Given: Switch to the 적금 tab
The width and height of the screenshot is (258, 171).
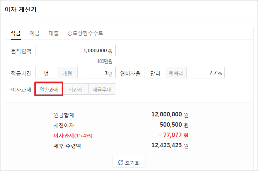Looking at the screenshot, I should [16, 33].
